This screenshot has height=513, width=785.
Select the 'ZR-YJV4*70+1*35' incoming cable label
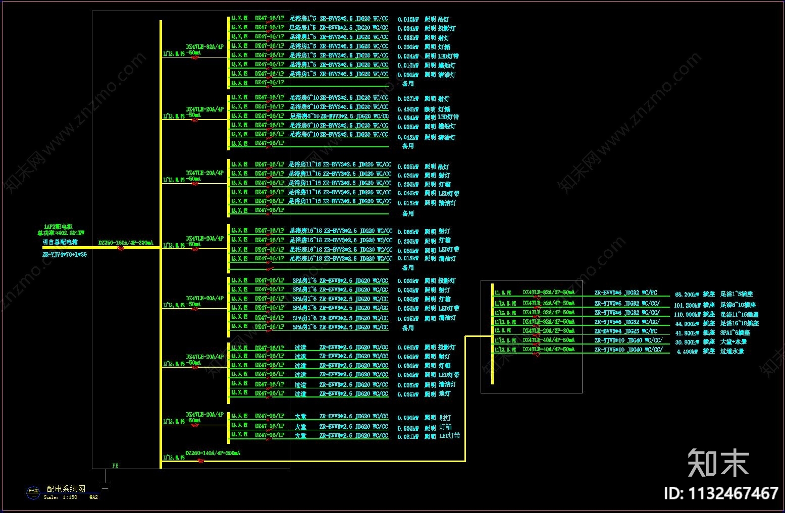(64, 255)
